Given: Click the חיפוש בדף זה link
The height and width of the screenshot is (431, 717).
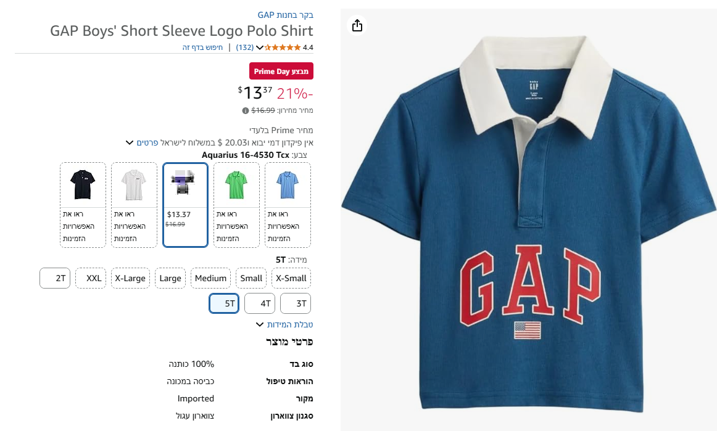Looking at the screenshot, I should pos(203,47).
